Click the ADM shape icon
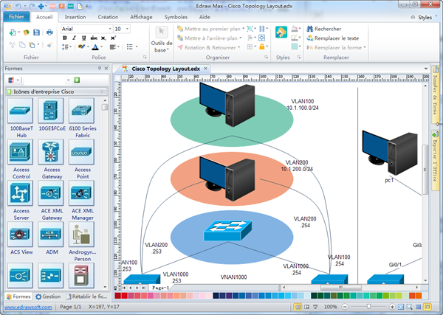This screenshot has height=315, width=443. click(x=50, y=235)
